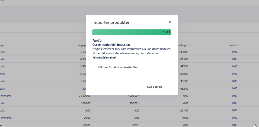Click the green 100% progress bar

(x=131, y=32)
